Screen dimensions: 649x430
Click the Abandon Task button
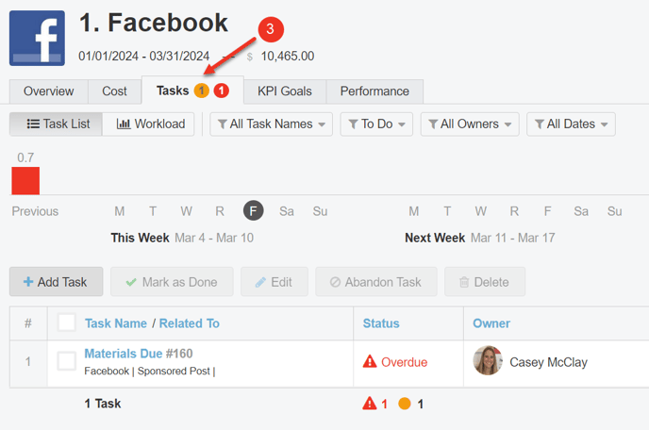376,282
